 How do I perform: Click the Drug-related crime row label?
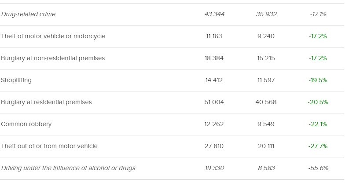click(x=28, y=14)
